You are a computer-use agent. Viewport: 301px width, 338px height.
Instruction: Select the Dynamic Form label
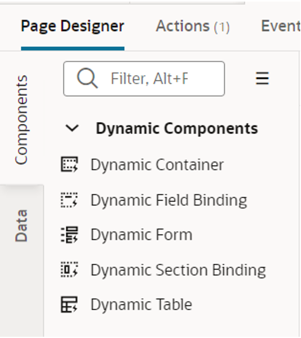[141, 235]
